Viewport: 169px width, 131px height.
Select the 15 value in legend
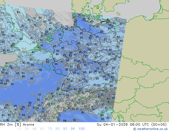(x=19, y=129)
